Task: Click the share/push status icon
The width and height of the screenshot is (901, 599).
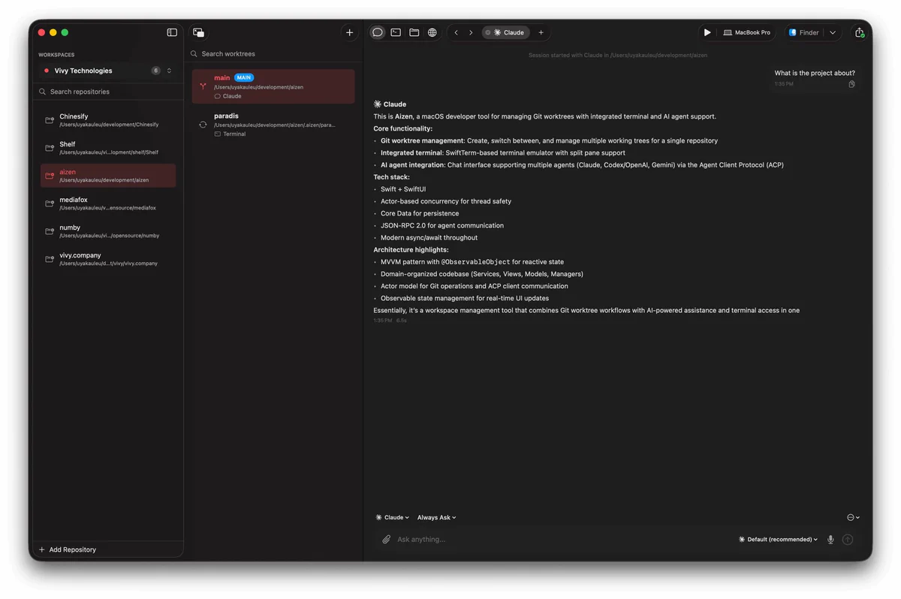Action: point(860,32)
